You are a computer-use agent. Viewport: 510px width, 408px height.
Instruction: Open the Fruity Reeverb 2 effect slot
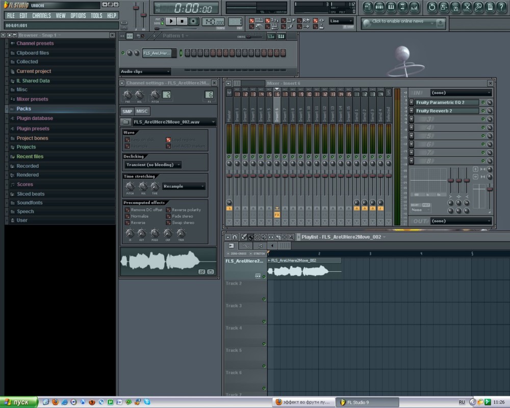[447, 111]
